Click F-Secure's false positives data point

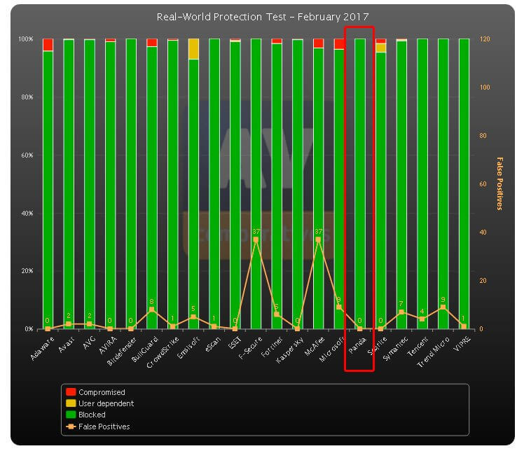(x=256, y=240)
